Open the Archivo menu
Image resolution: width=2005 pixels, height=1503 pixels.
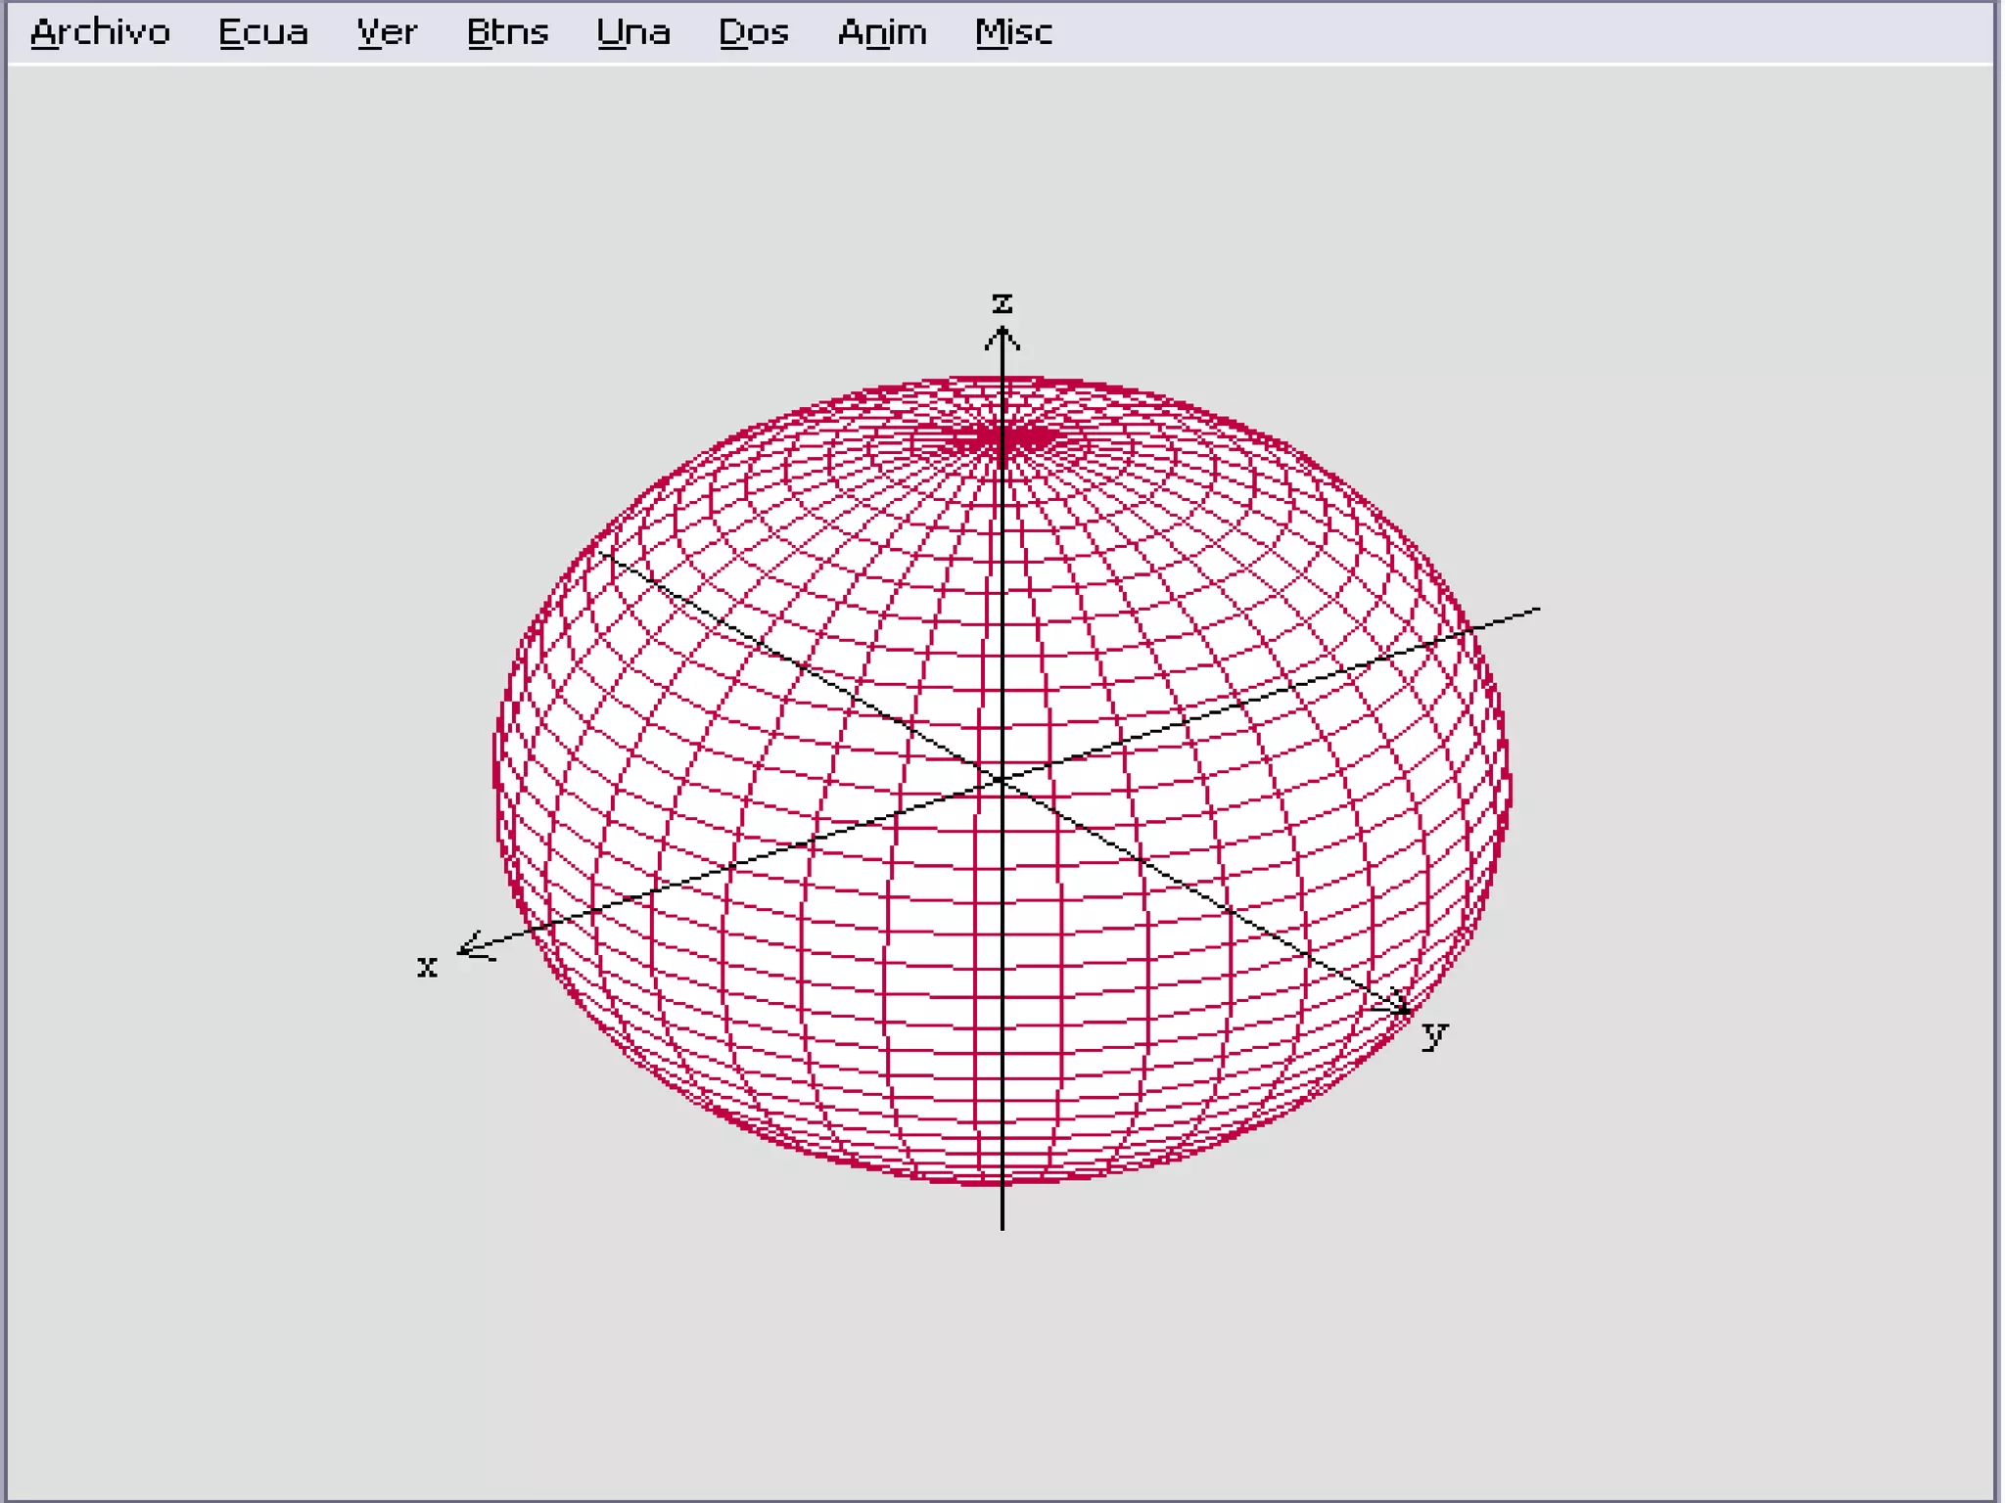(100, 33)
